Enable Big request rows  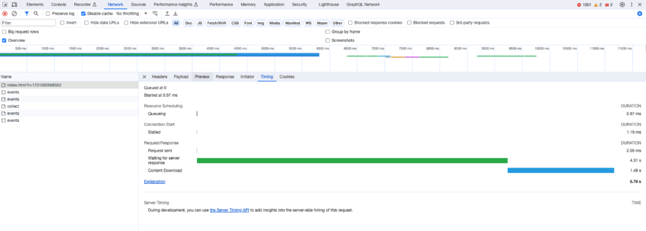point(4,32)
